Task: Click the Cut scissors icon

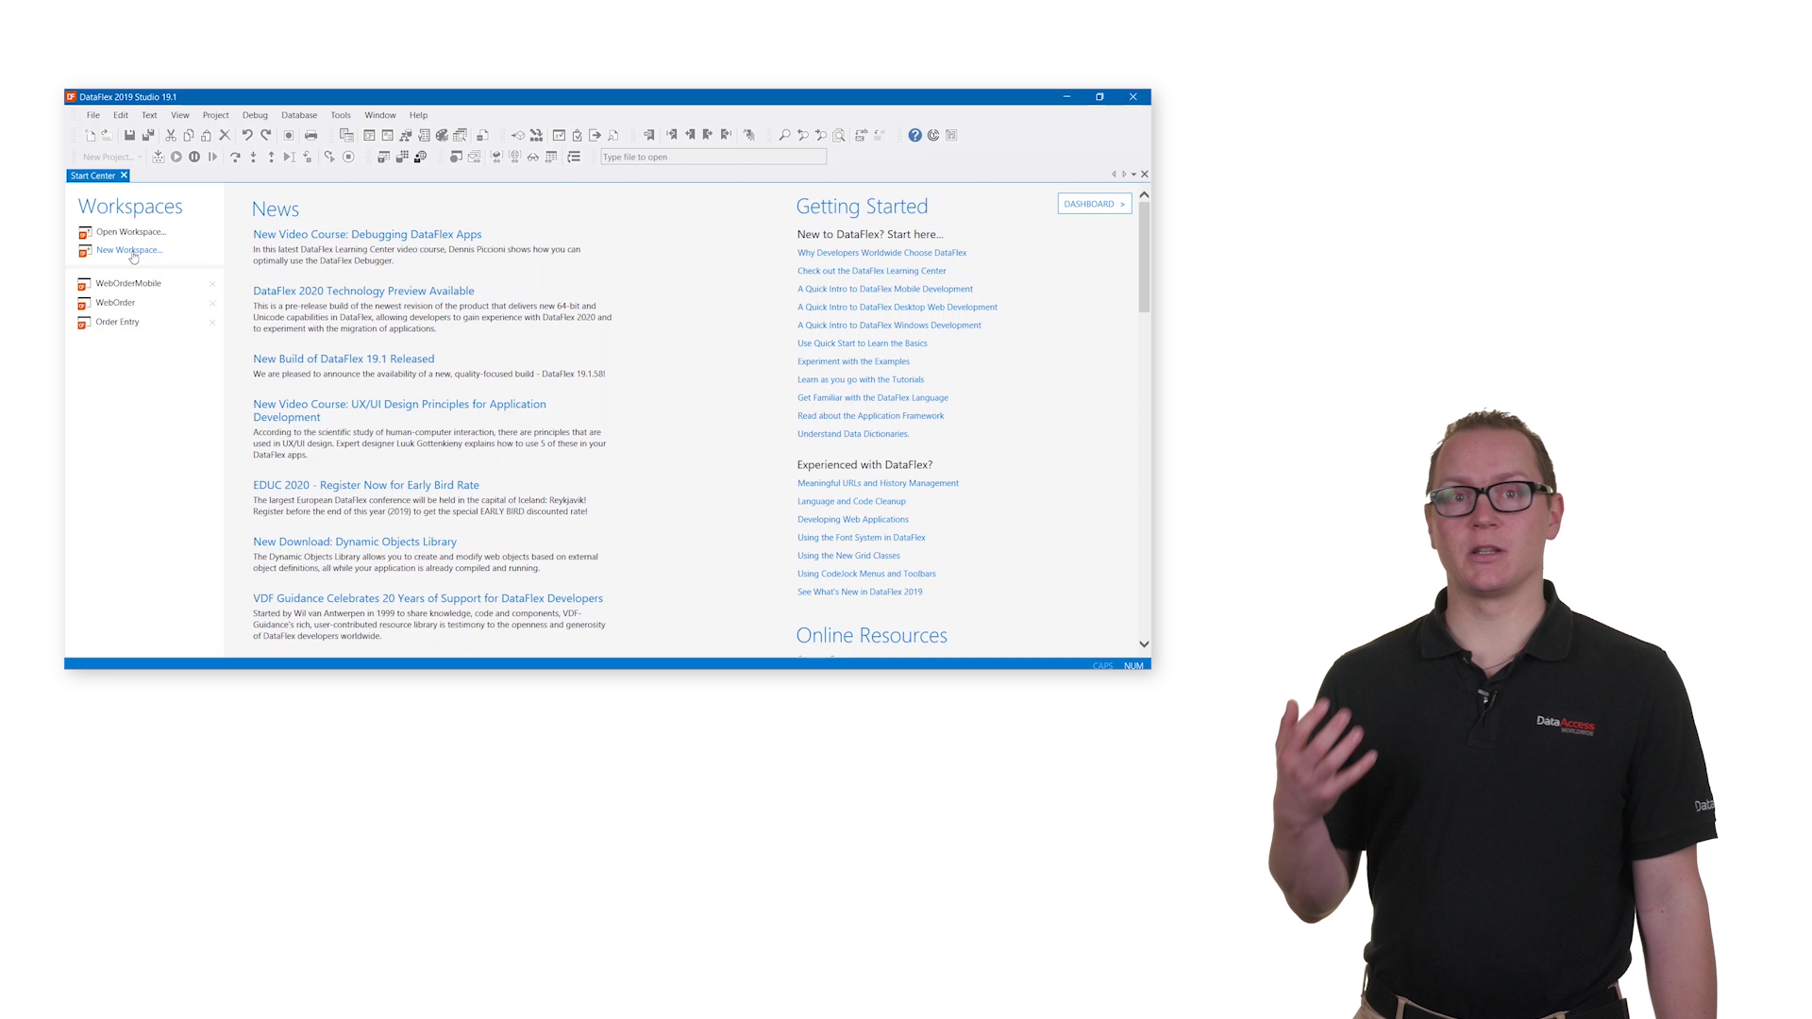Action: point(171,136)
